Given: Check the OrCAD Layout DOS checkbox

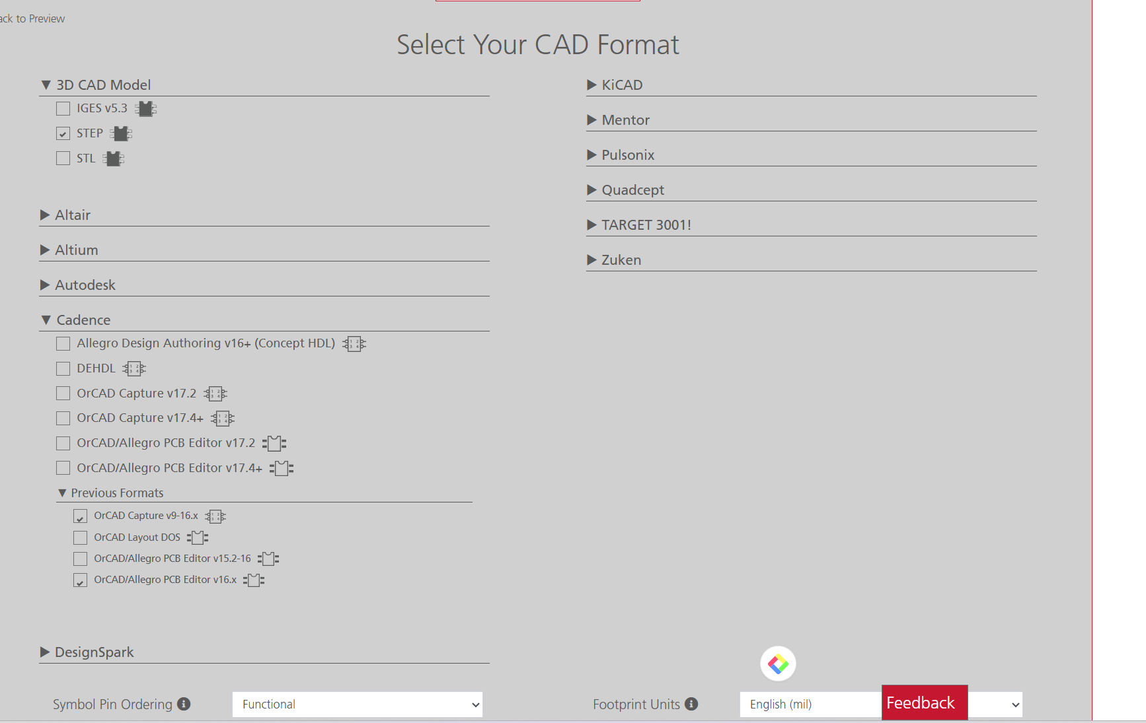Looking at the screenshot, I should click(80, 537).
